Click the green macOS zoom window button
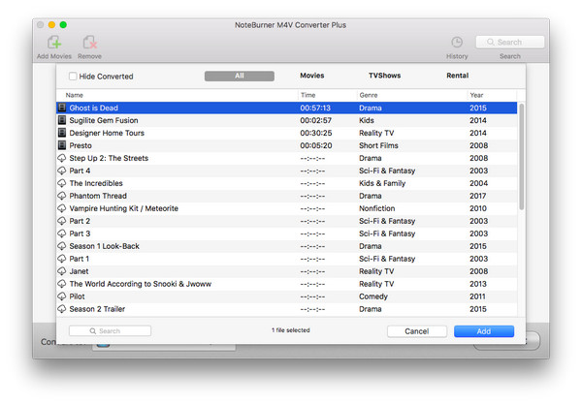The height and width of the screenshot is (405, 582). 63,25
